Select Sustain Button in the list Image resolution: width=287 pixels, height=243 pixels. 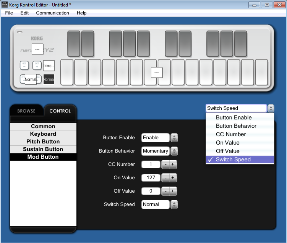coord(43,149)
